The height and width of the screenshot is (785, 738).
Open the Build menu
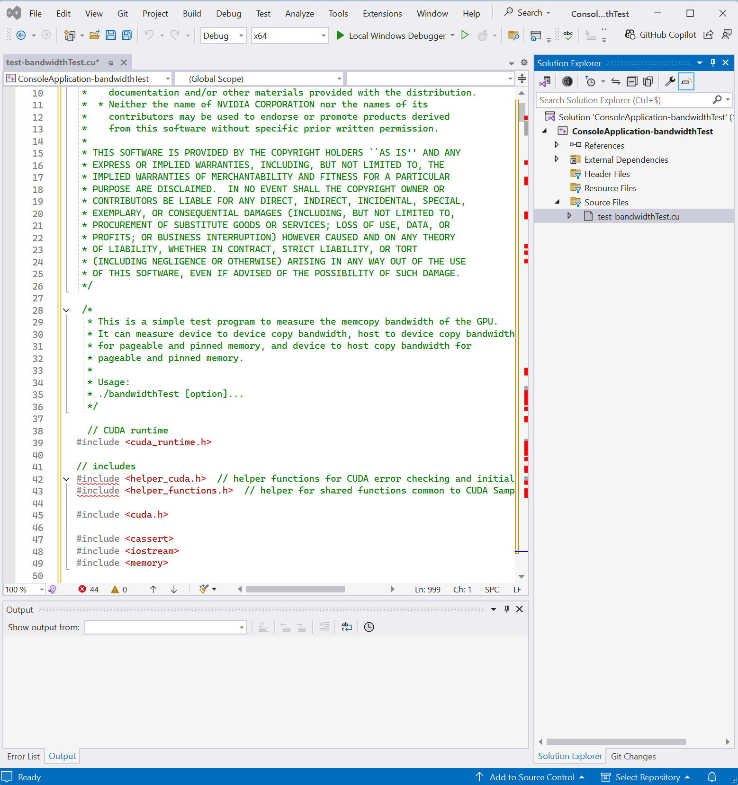192,13
